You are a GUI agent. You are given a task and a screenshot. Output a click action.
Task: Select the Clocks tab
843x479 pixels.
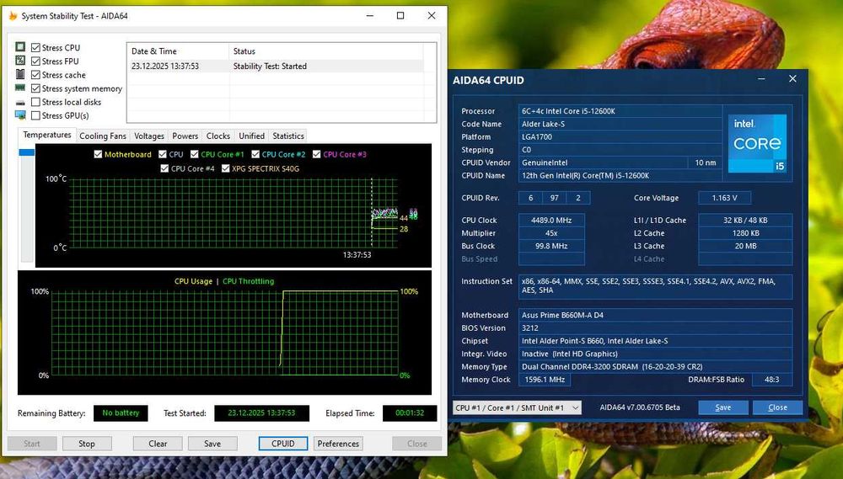pyautogui.click(x=217, y=136)
